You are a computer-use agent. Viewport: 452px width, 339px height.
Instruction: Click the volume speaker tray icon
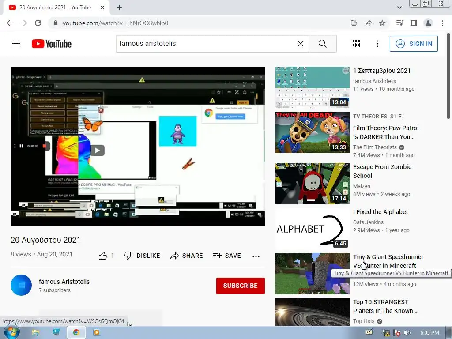coord(407,333)
